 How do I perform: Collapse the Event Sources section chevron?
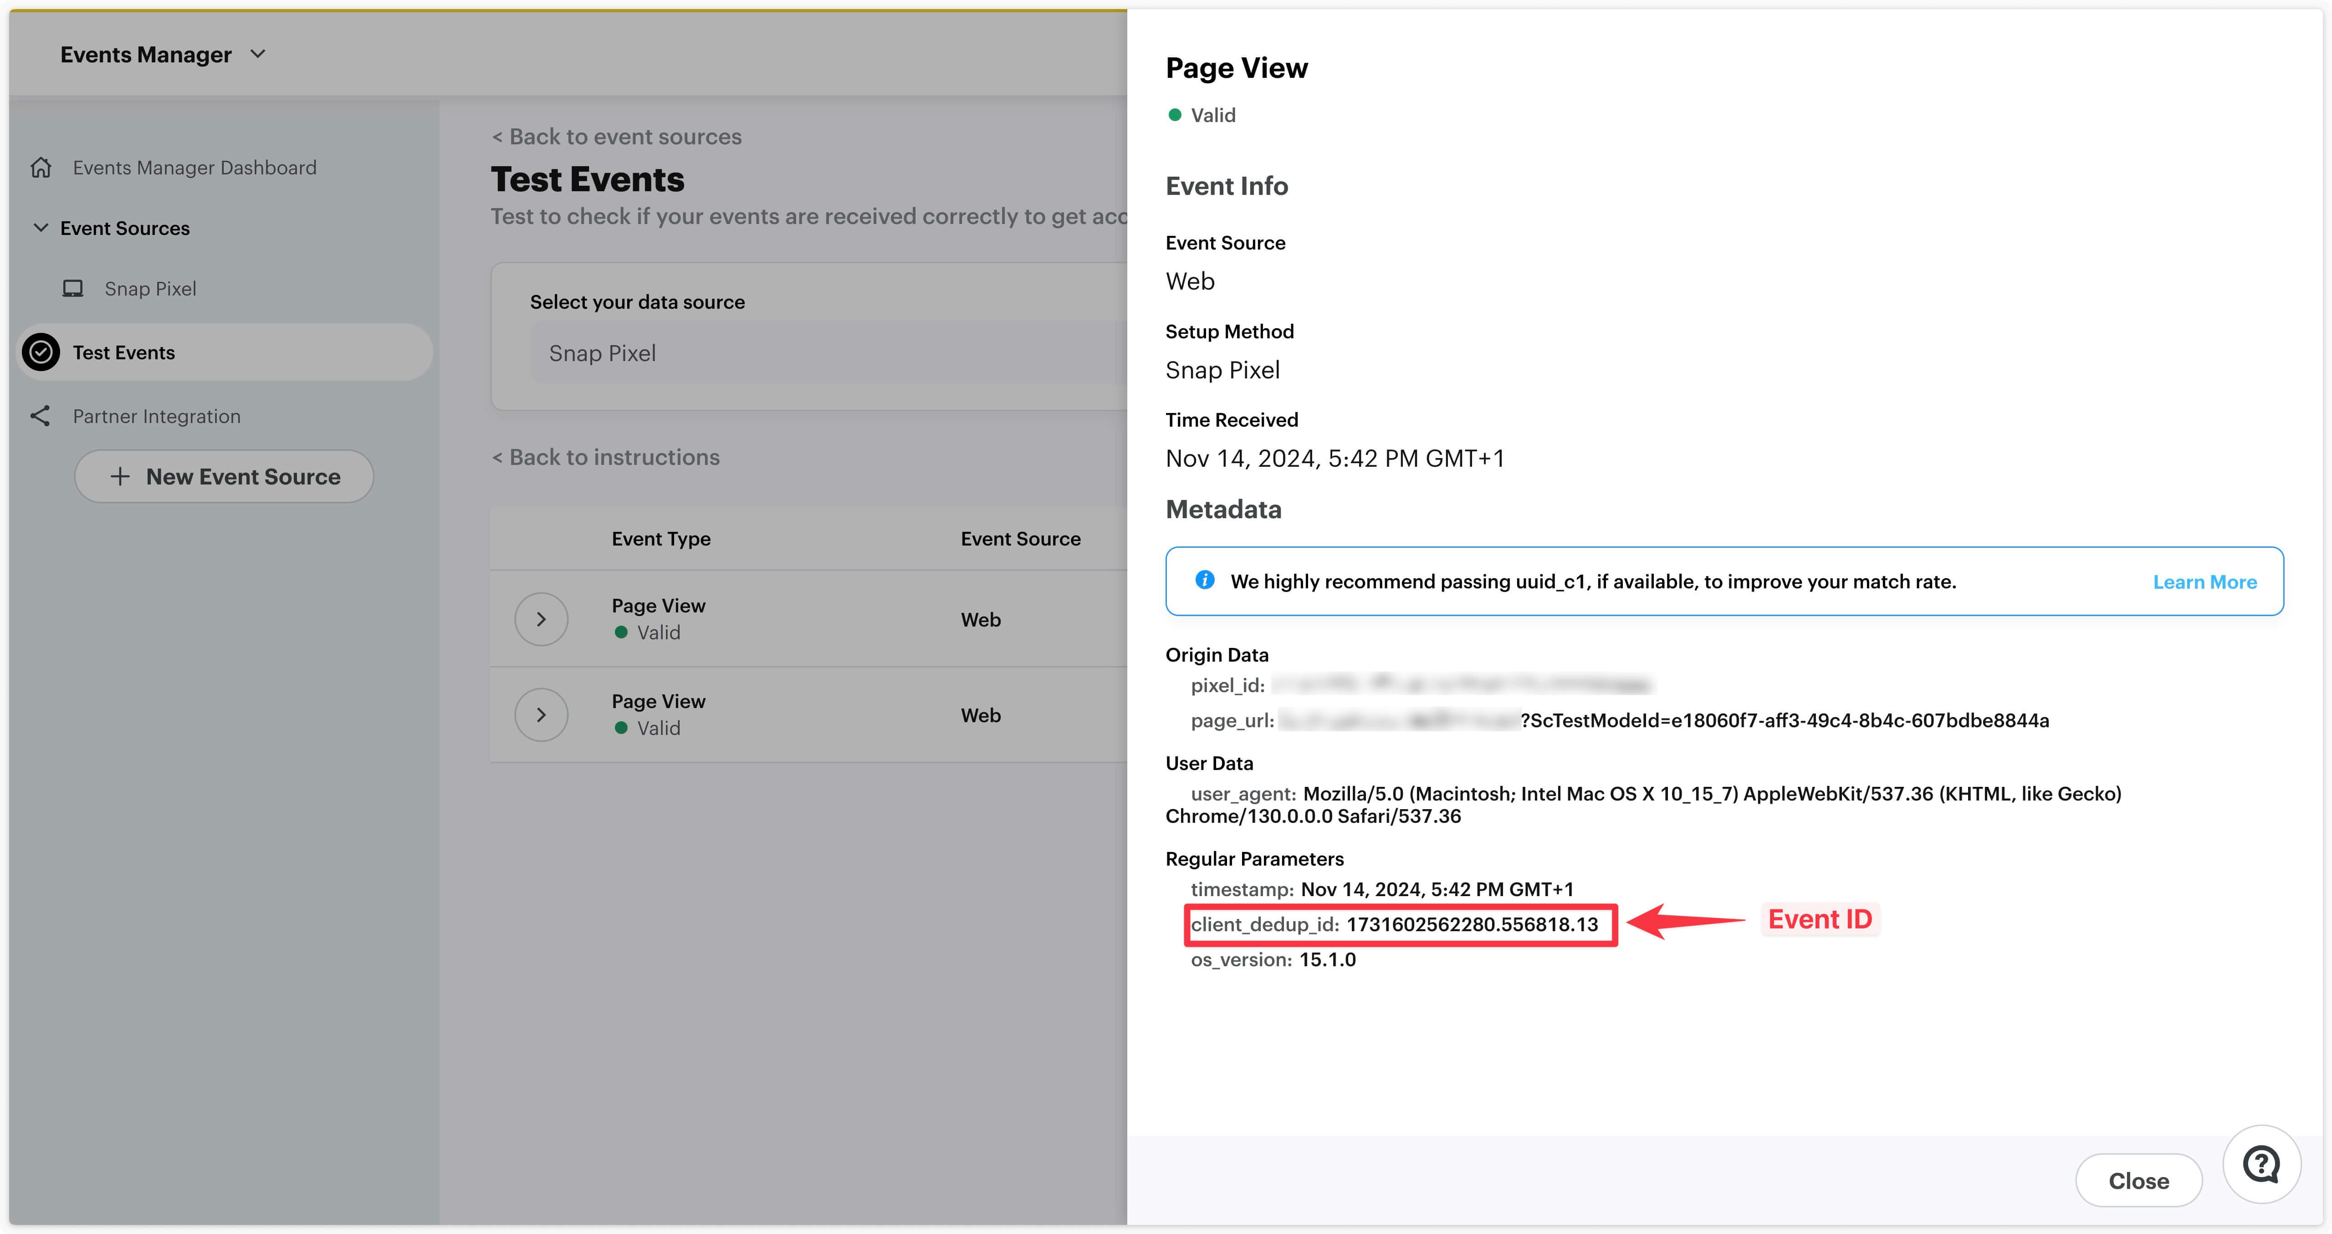tap(41, 227)
